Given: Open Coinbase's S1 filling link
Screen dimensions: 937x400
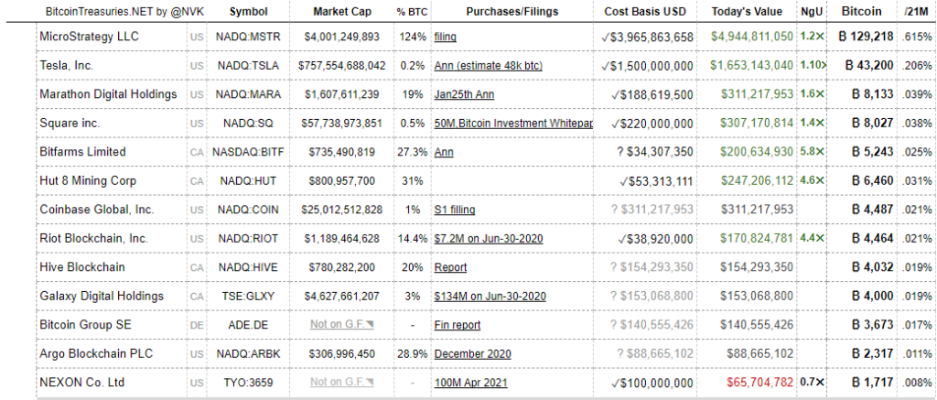Looking at the screenshot, I should [455, 210].
